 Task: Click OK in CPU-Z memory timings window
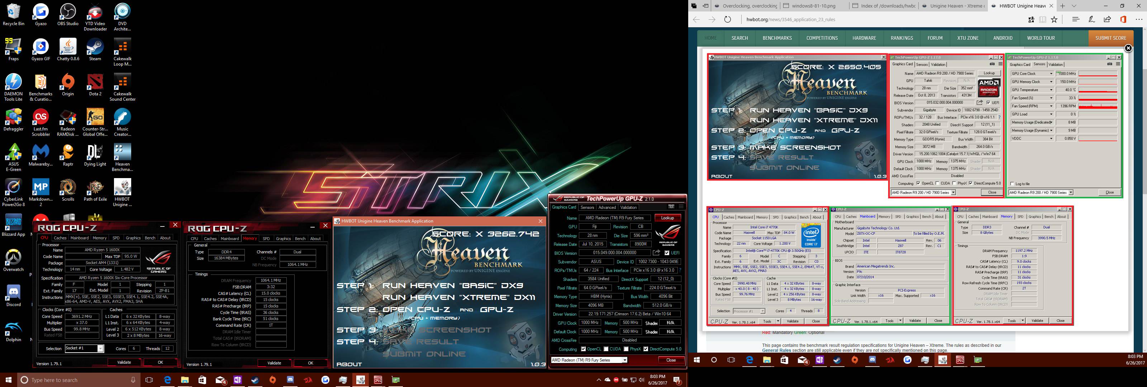[310, 363]
